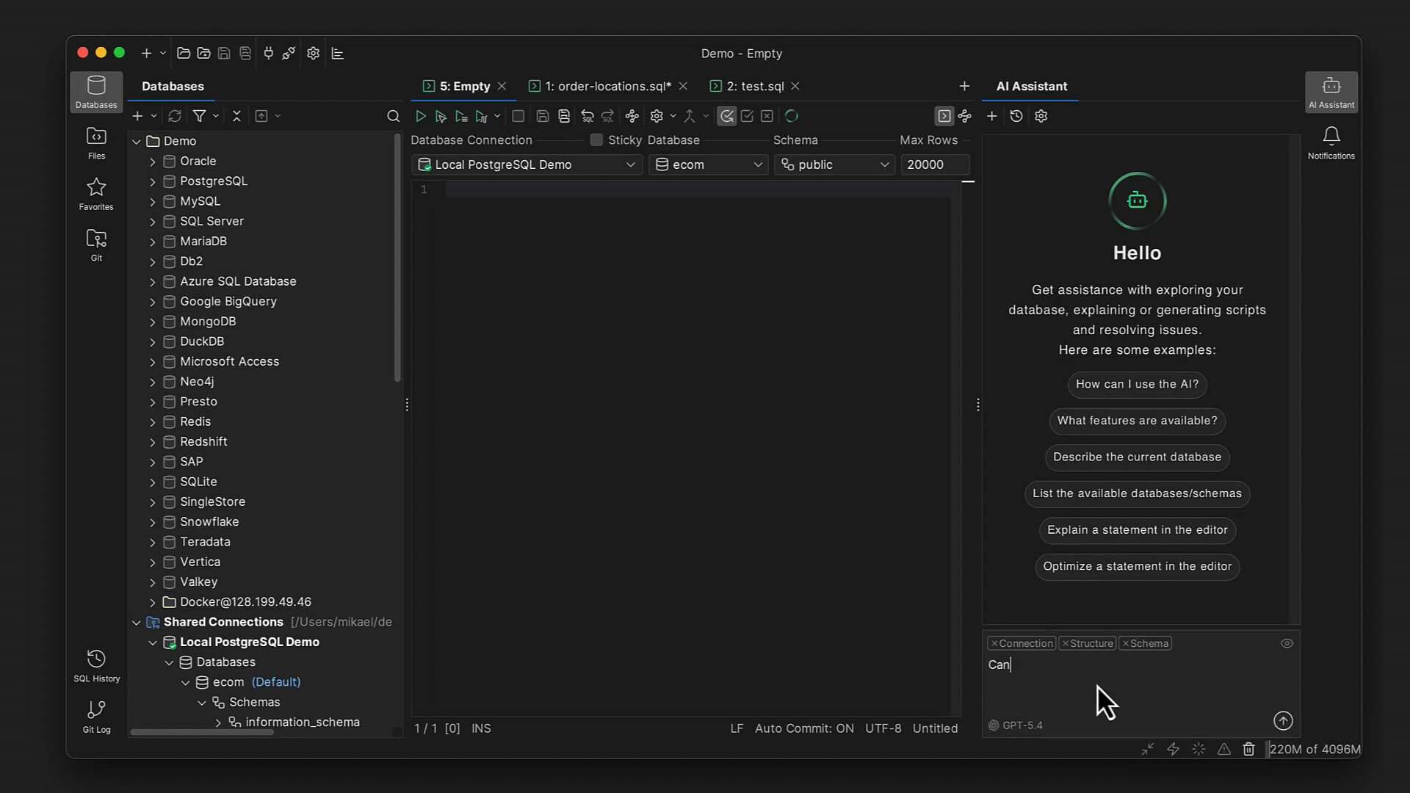The width and height of the screenshot is (1410, 793).
Task: Open the Notifications bell panel
Action: (1331, 143)
